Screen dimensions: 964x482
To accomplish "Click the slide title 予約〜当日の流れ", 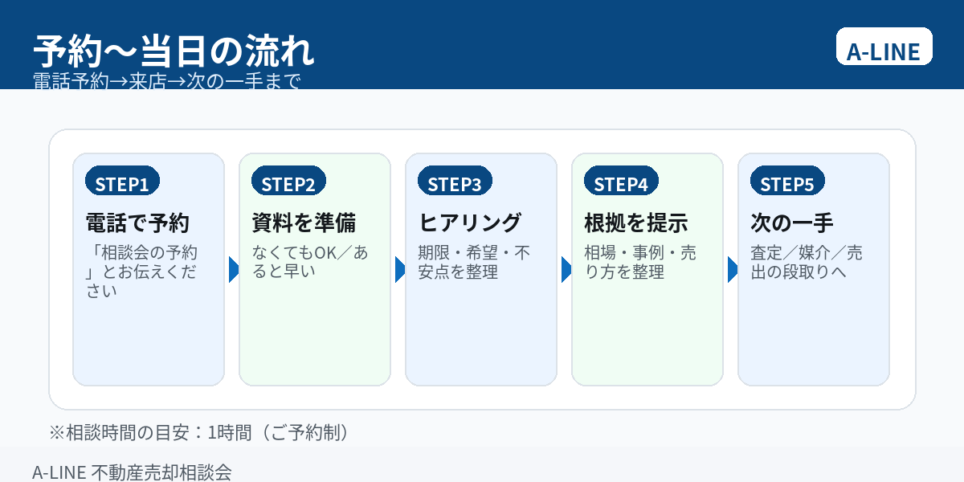I will coord(174,51).
